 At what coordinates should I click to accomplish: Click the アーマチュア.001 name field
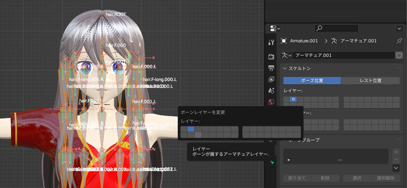point(344,55)
